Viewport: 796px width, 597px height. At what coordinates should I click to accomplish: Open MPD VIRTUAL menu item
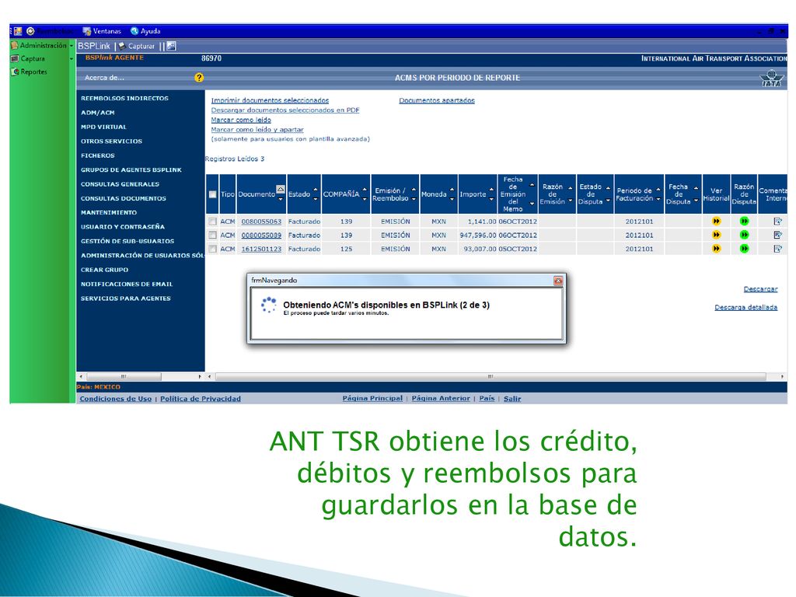point(103,127)
